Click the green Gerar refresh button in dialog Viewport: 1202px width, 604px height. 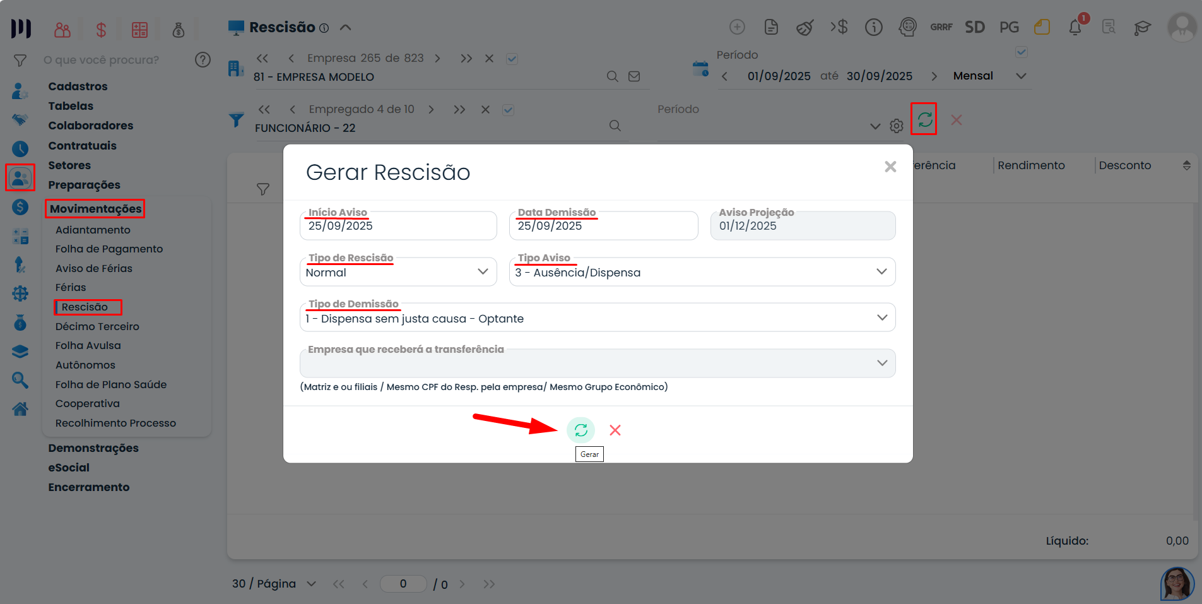pos(580,430)
